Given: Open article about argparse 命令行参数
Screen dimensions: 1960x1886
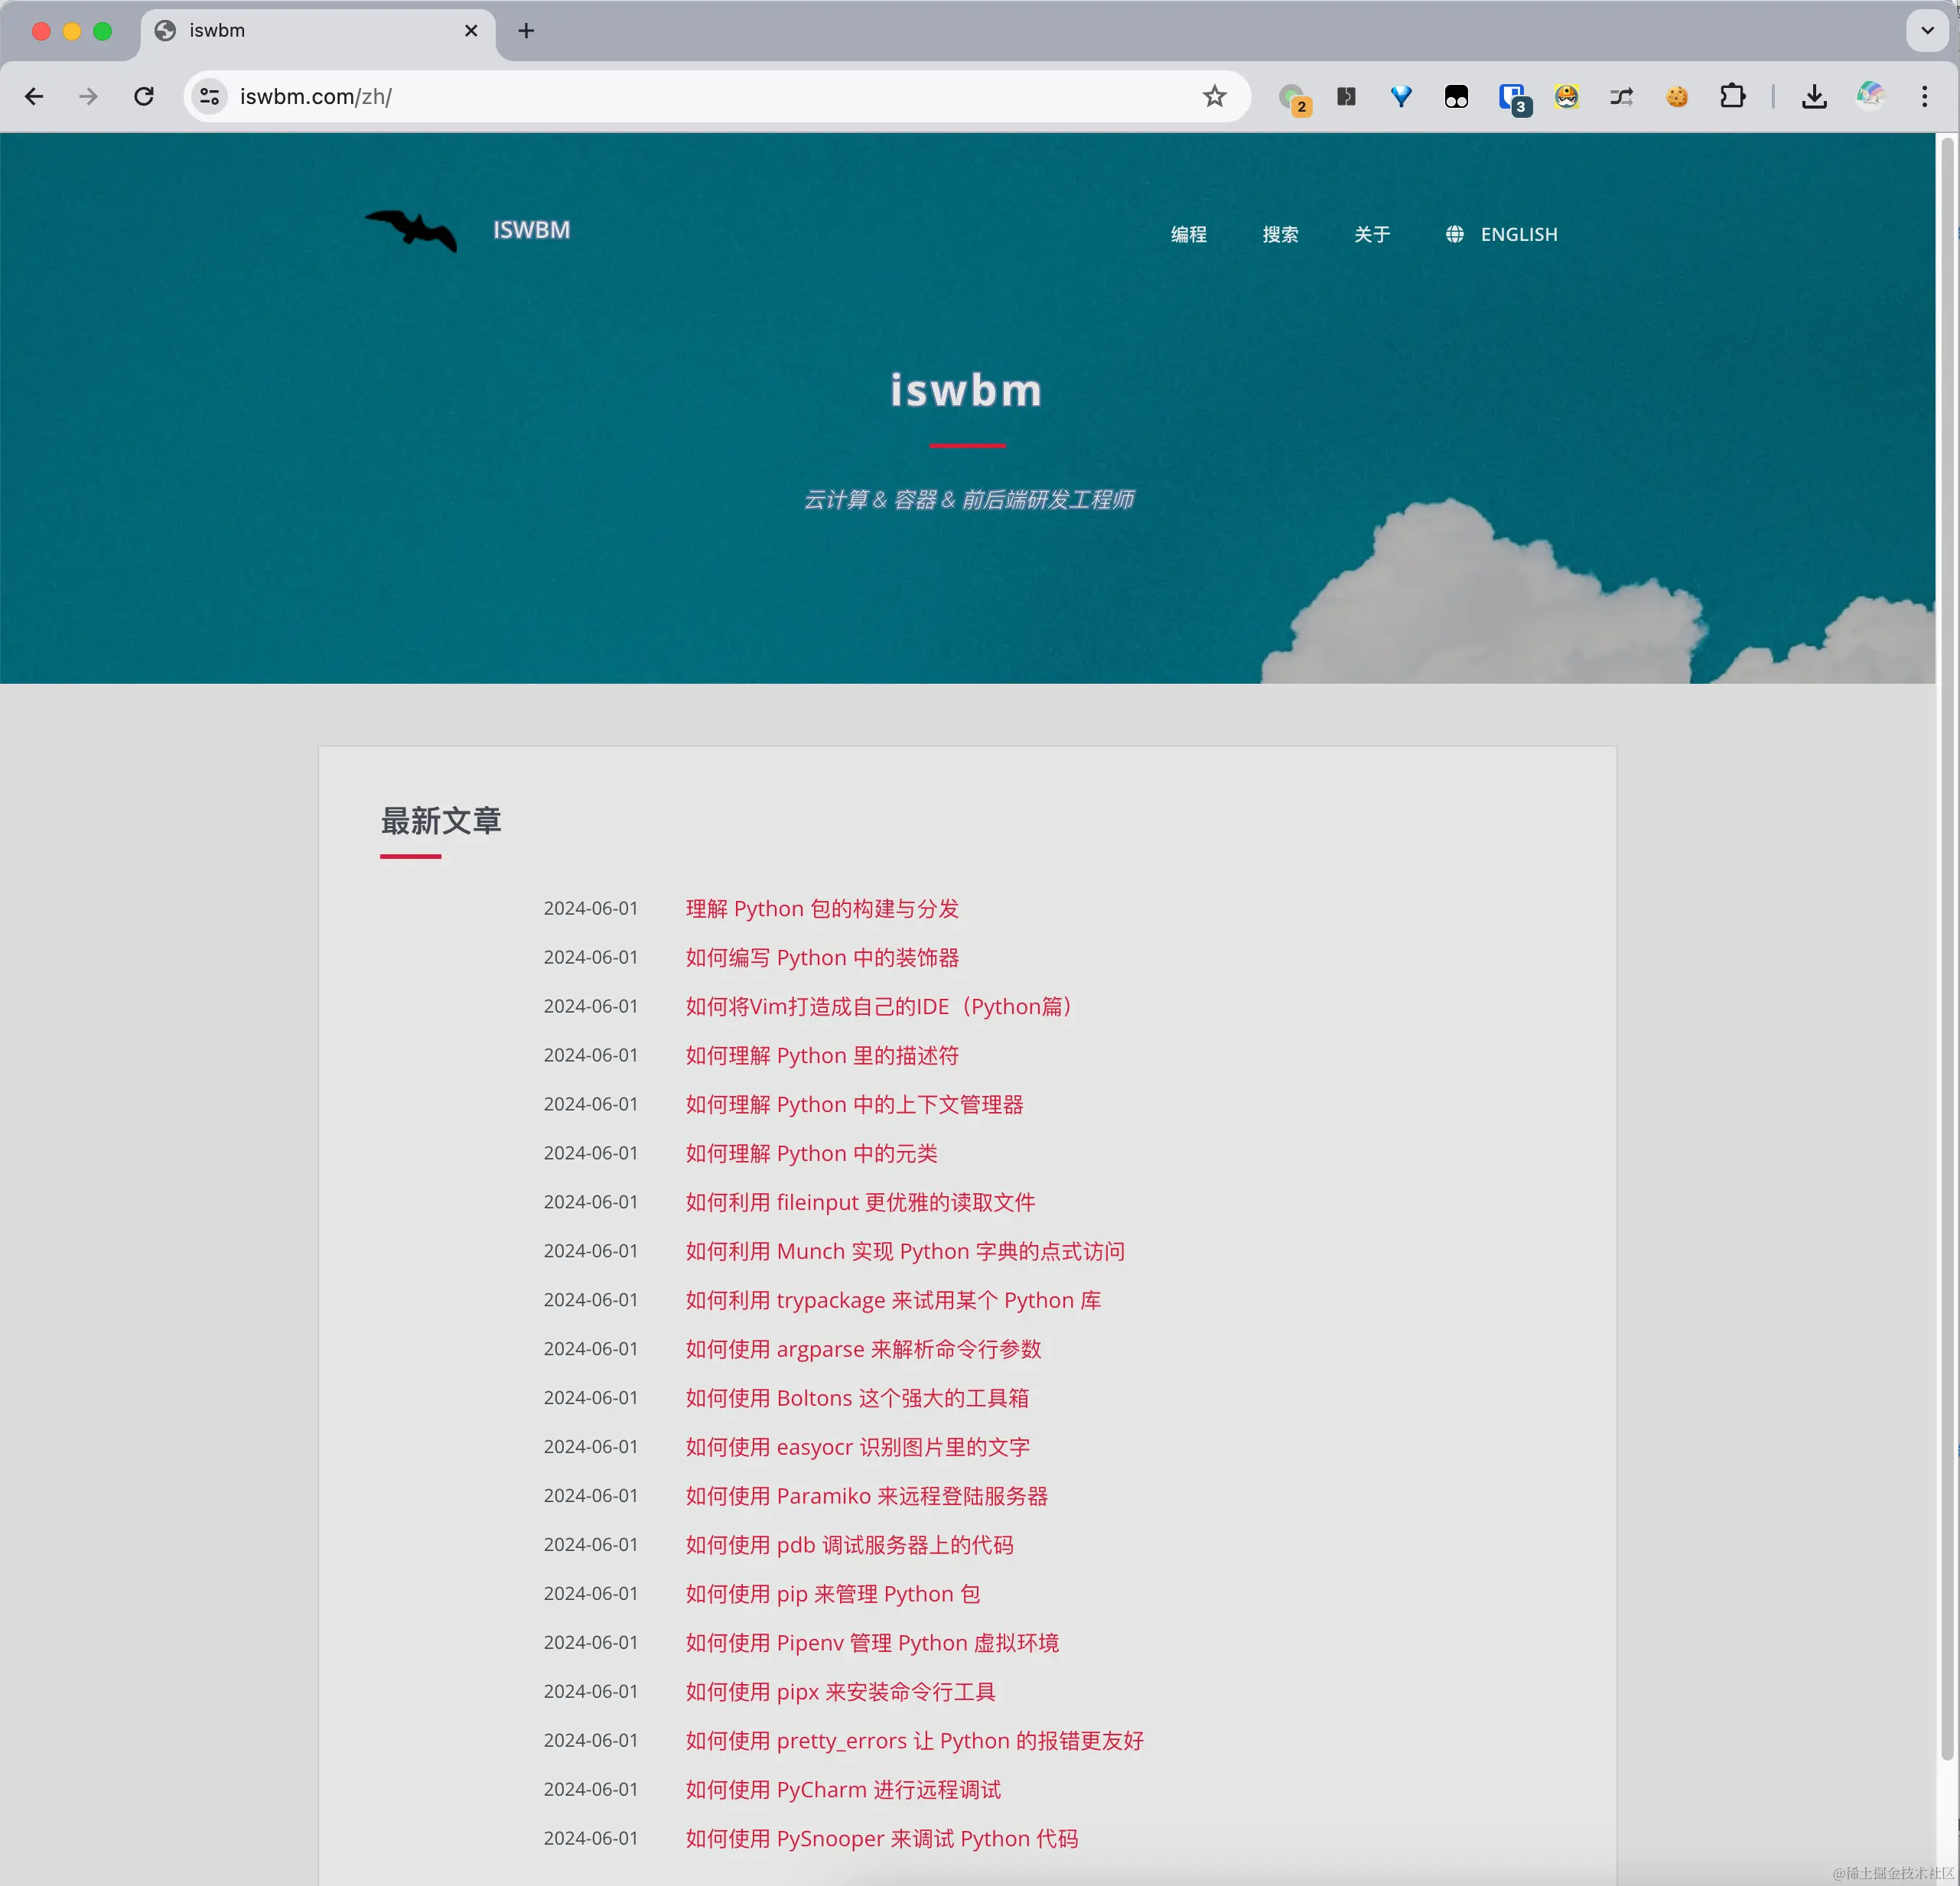Looking at the screenshot, I should 862,1348.
